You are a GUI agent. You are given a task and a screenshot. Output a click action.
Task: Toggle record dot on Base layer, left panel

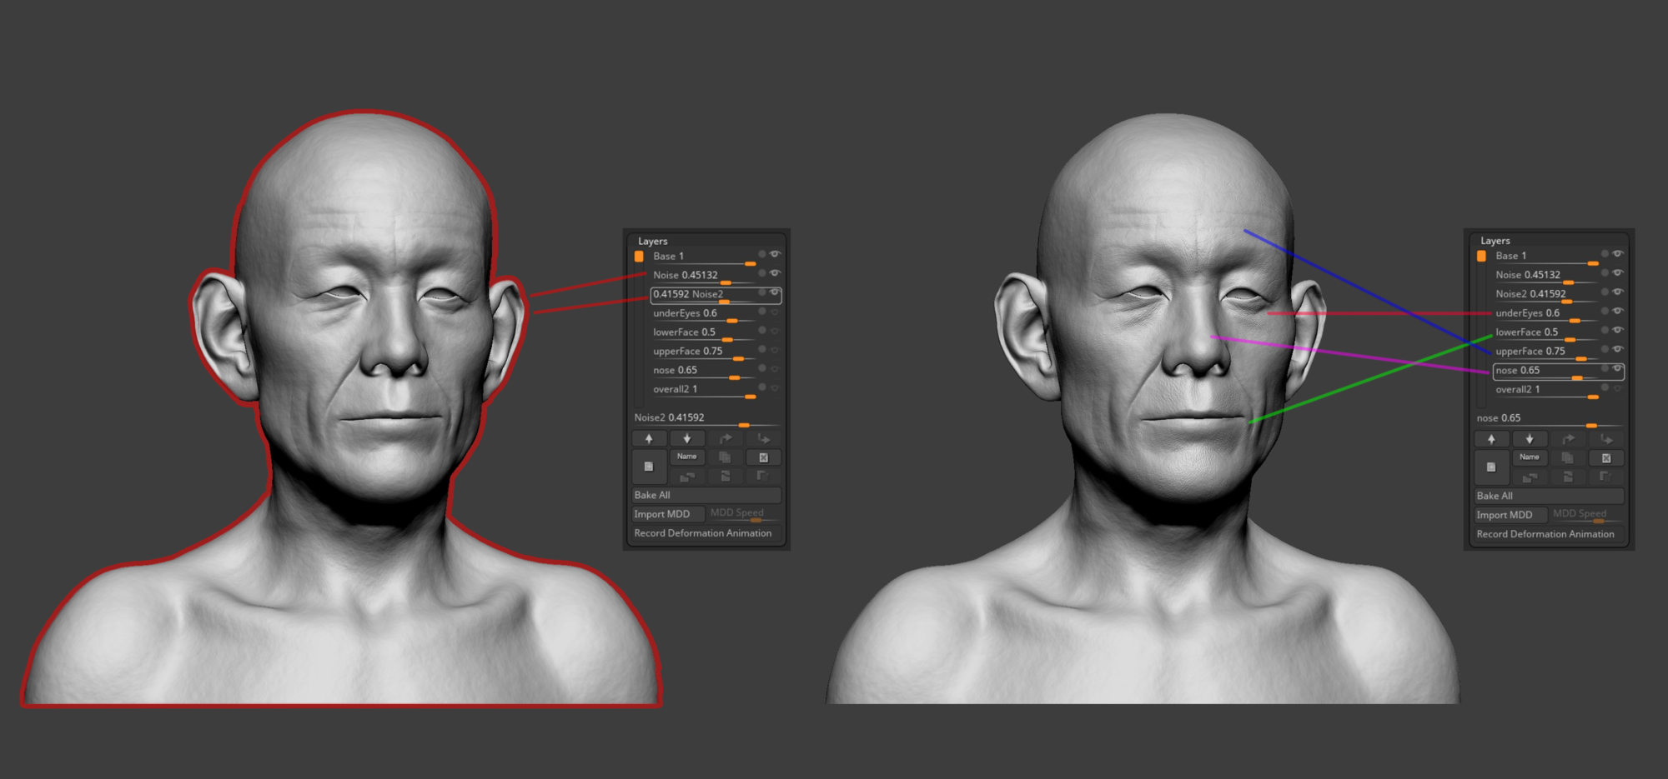click(x=761, y=254)
